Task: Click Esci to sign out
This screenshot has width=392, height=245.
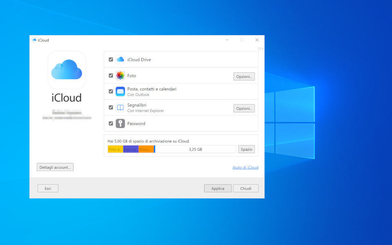Action: click(48, 188)
